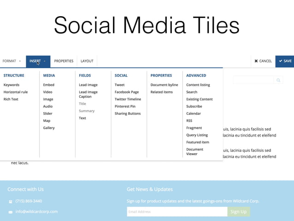The image size is (294, 221).
Task: Focus the search field beside the magnifier
Action: click(253, 80)
